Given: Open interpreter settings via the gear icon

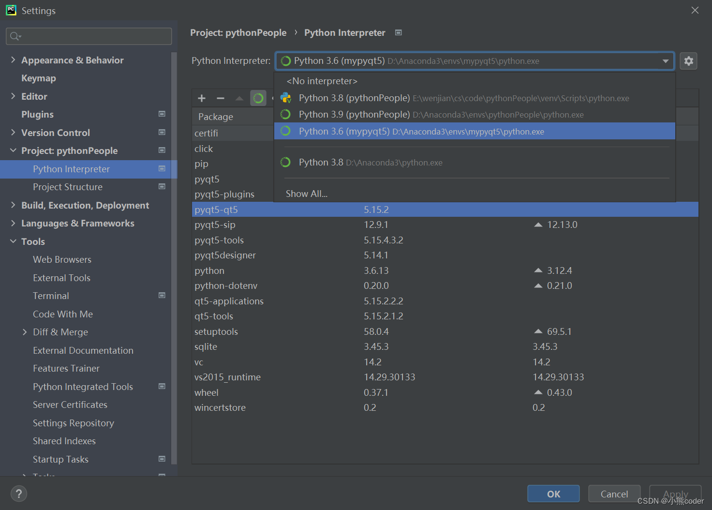Looking at the screenshot, I should click(688, 60).
